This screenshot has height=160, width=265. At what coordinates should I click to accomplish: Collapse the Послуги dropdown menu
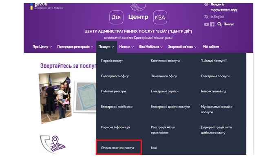point(106,47)
